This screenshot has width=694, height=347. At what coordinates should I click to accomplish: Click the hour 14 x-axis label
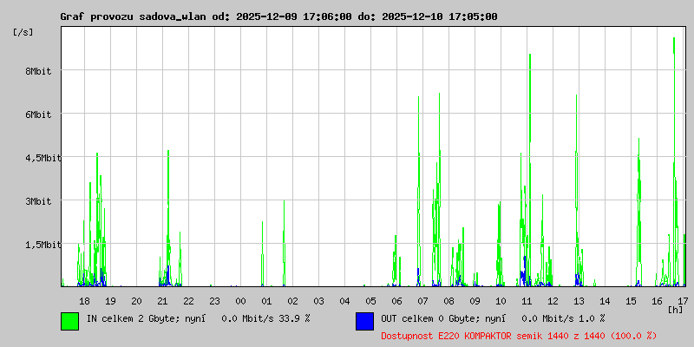click(x=605, y=301)
